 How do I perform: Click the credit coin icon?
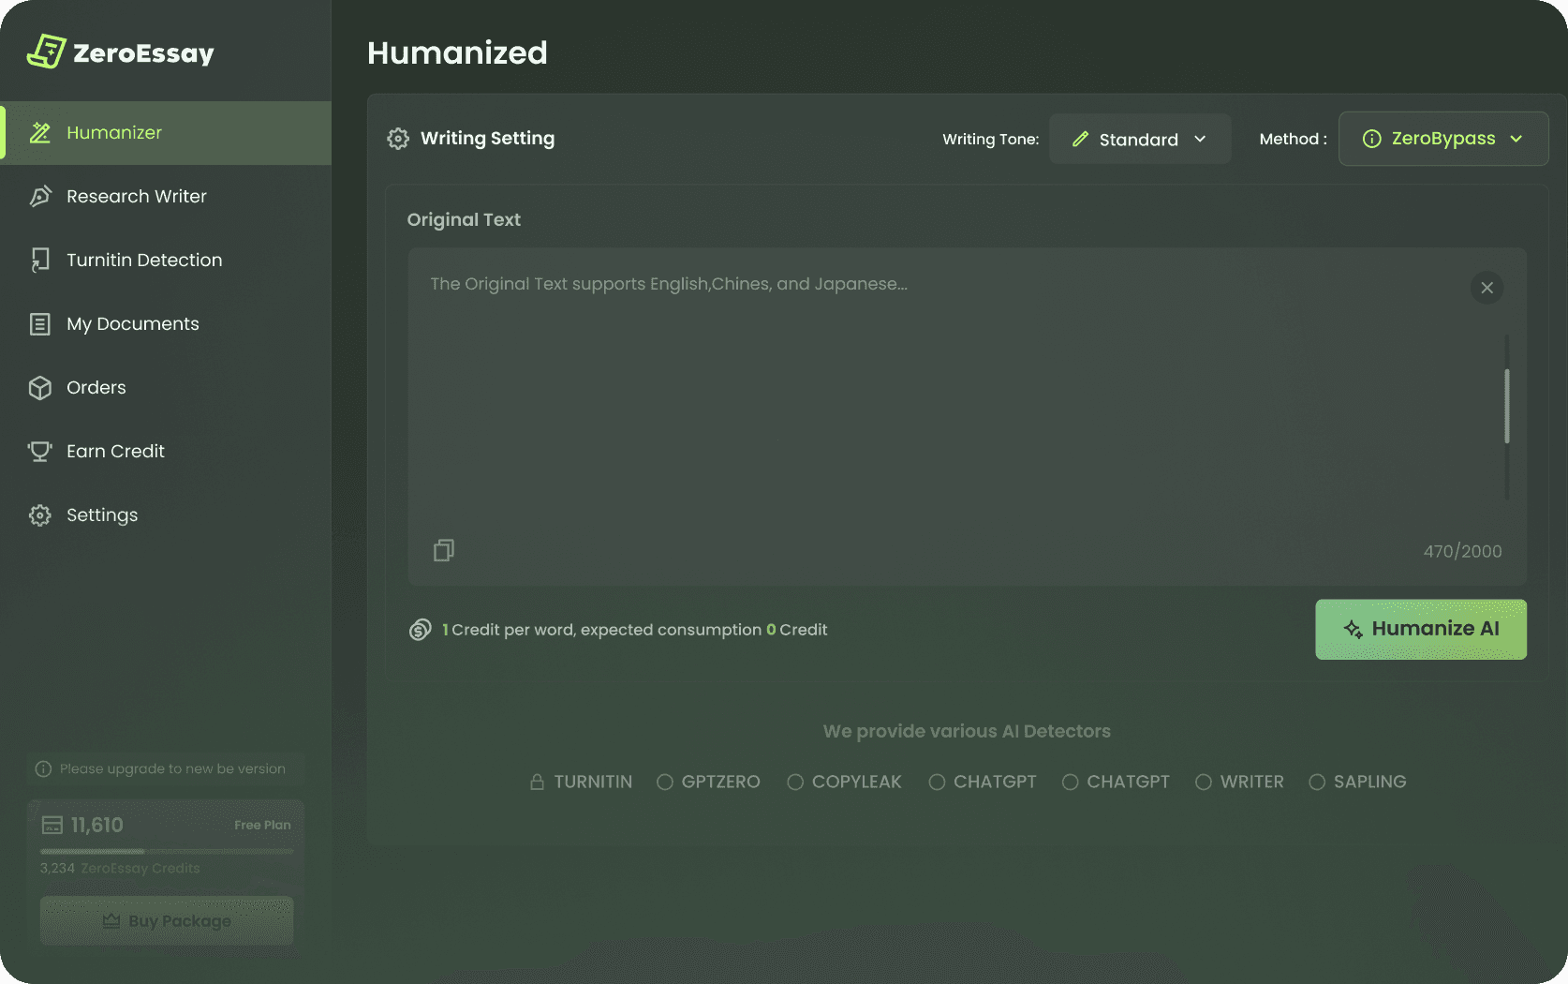tap(421, 630)
